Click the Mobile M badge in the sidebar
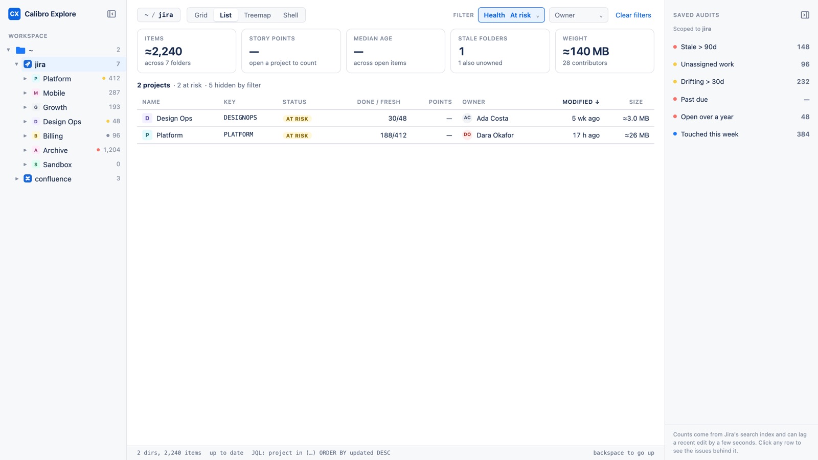This screenshot has height=460, width=818. 36,93
